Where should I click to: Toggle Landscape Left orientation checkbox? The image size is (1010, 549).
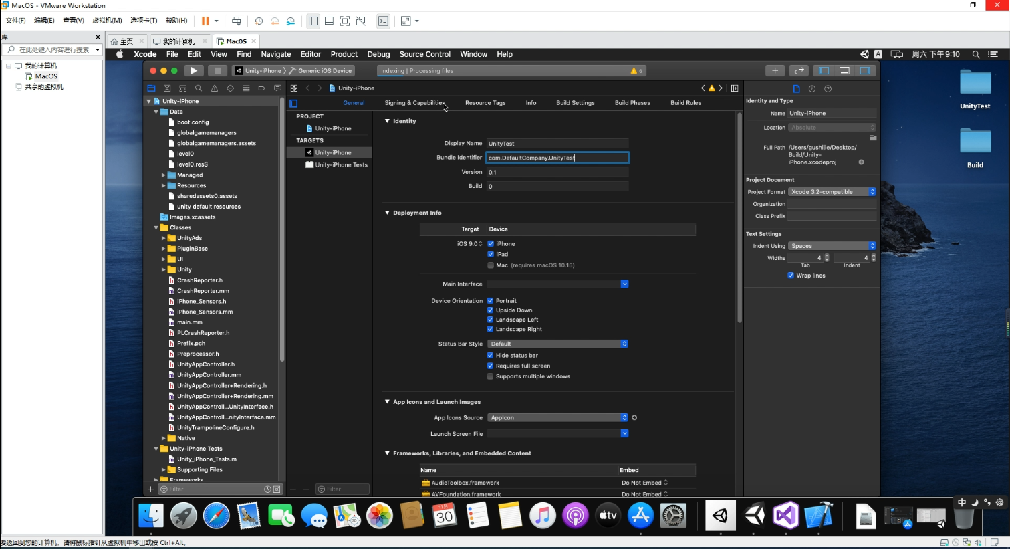click(x=491, y=320)
